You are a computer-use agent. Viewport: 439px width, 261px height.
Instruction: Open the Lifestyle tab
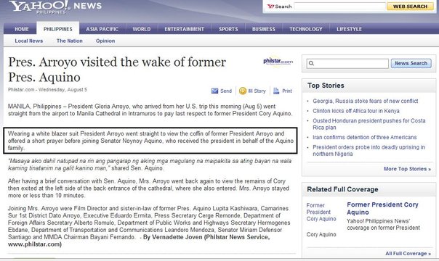click(x=349, y=29)
